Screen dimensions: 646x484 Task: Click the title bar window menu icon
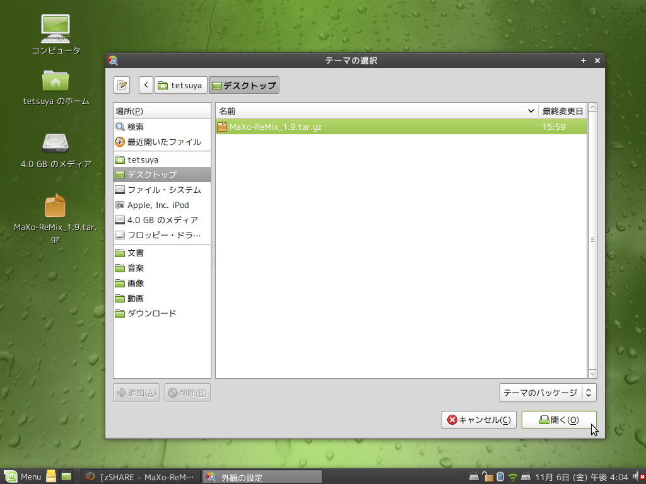click(x=113, y=60)
